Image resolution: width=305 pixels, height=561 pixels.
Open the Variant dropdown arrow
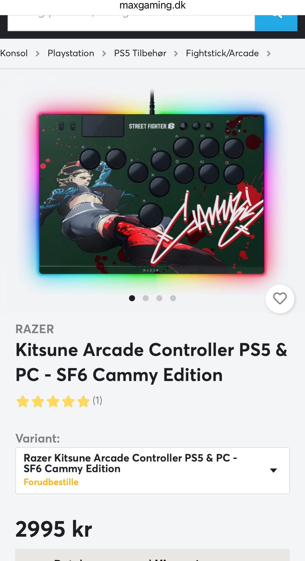coord(273,470)
